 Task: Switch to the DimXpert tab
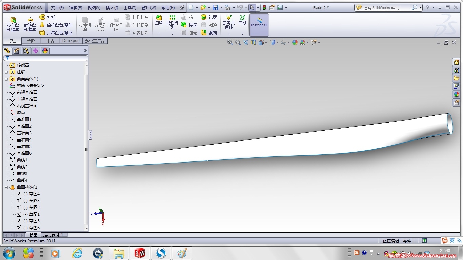tap(71, 41)
